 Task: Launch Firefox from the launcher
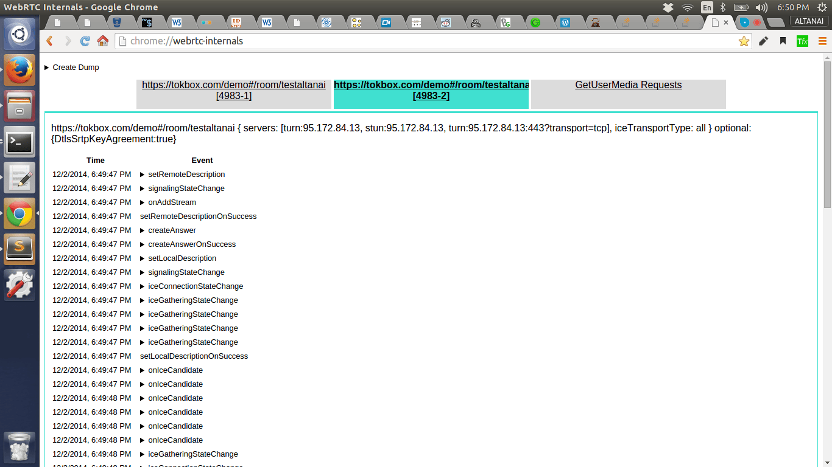pyautogui.click(x=20, y=70)
